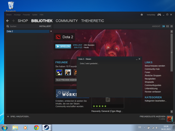This screenshot has width=175, height=131.
Task: Switch to list view layout
Action: coord(167,26)
